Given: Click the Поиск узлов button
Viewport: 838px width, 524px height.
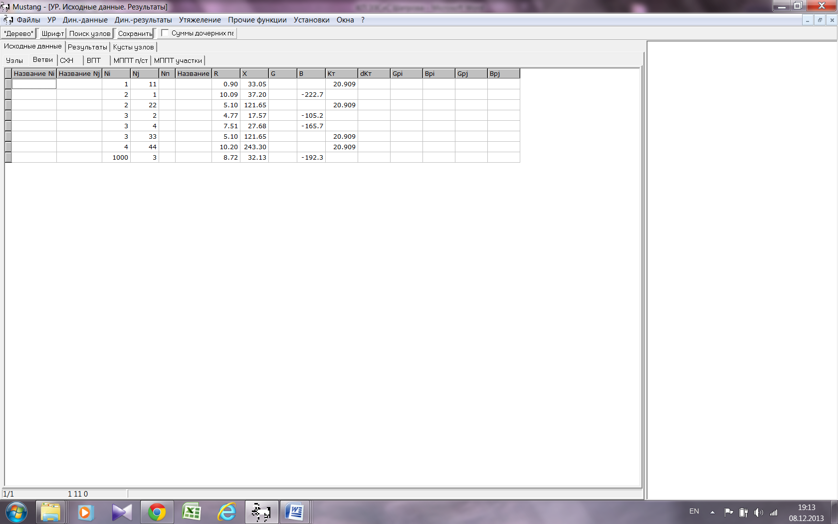Looking at the screenshot, I should [x=90, y=33].
